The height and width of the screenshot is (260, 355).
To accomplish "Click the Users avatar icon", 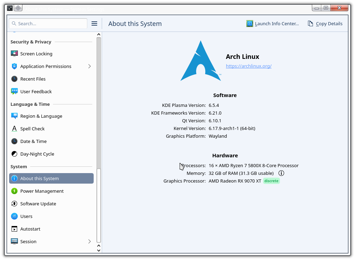I will tap(14, 216).
